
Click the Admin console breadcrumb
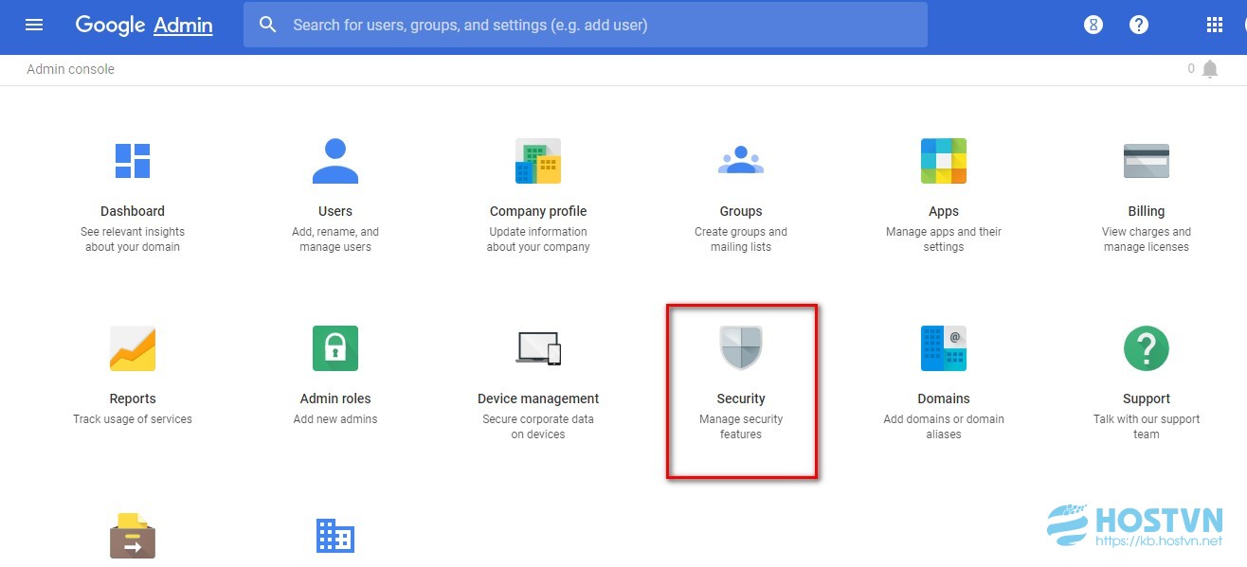[70, 69]
